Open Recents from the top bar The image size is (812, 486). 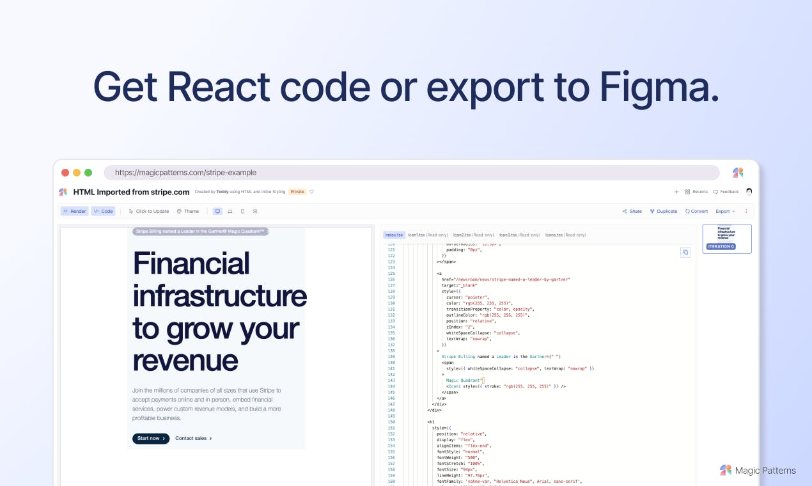(x=696, y=192)
